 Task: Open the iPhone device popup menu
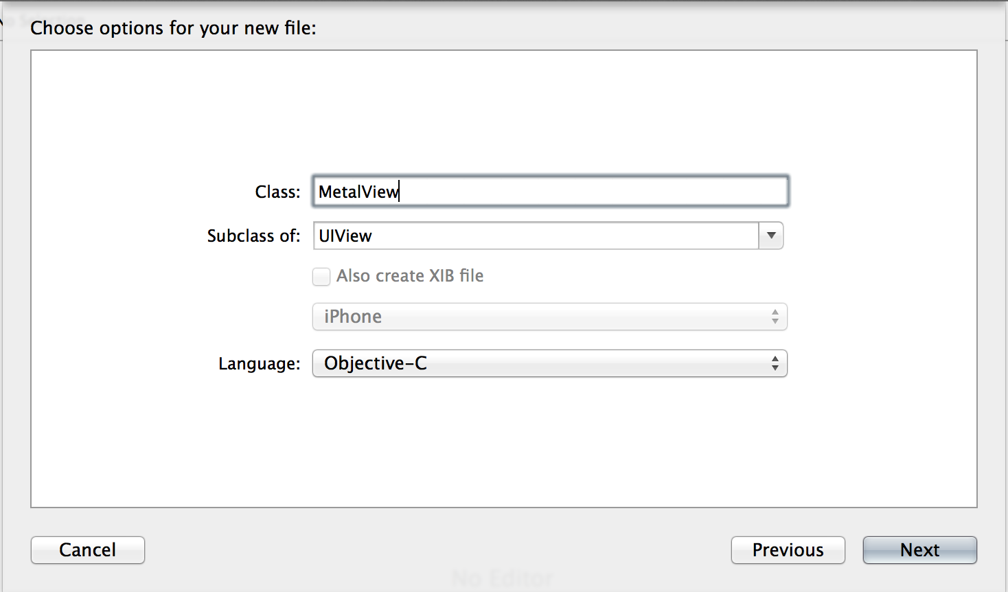click(x=550, y=317)
